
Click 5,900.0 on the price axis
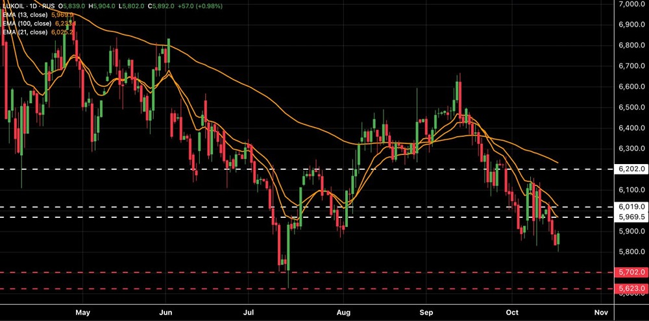coord(631,232)
